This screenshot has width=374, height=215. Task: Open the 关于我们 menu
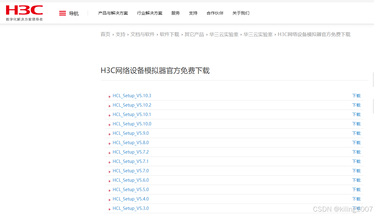(241, 13)
